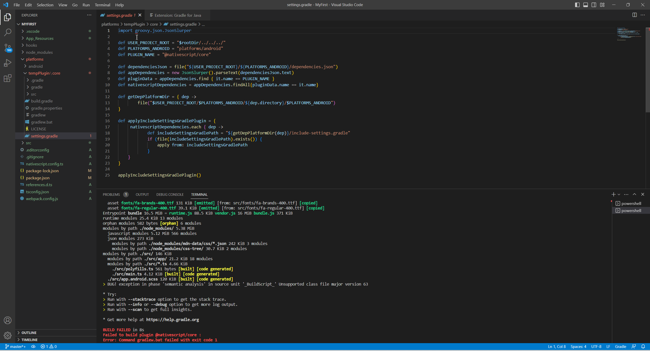Switch to the PROBLEMS tab

pos(111,195)
